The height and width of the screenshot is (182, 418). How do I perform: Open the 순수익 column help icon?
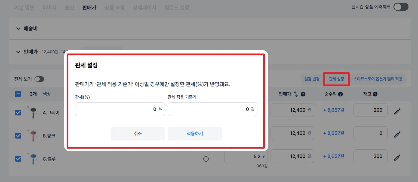340,94
